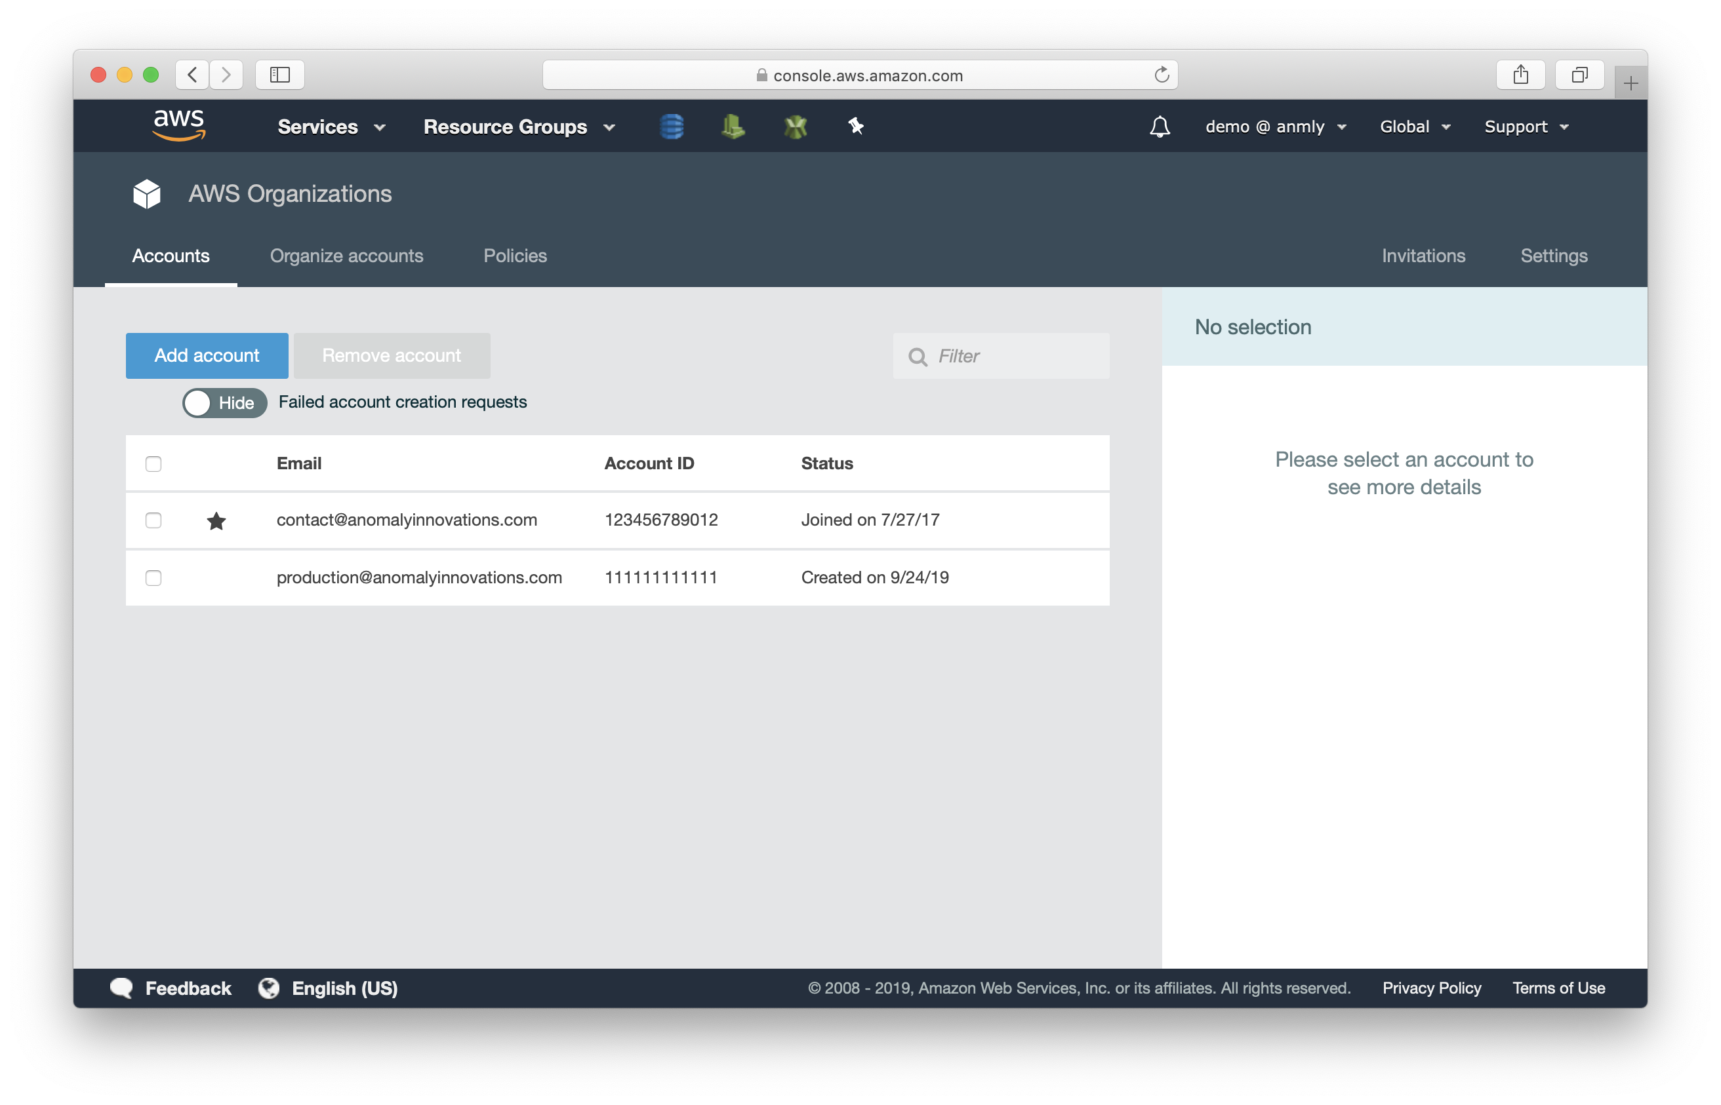Check the contact@anomalyinnovations.com account checkbox

[x=153, y=518]
